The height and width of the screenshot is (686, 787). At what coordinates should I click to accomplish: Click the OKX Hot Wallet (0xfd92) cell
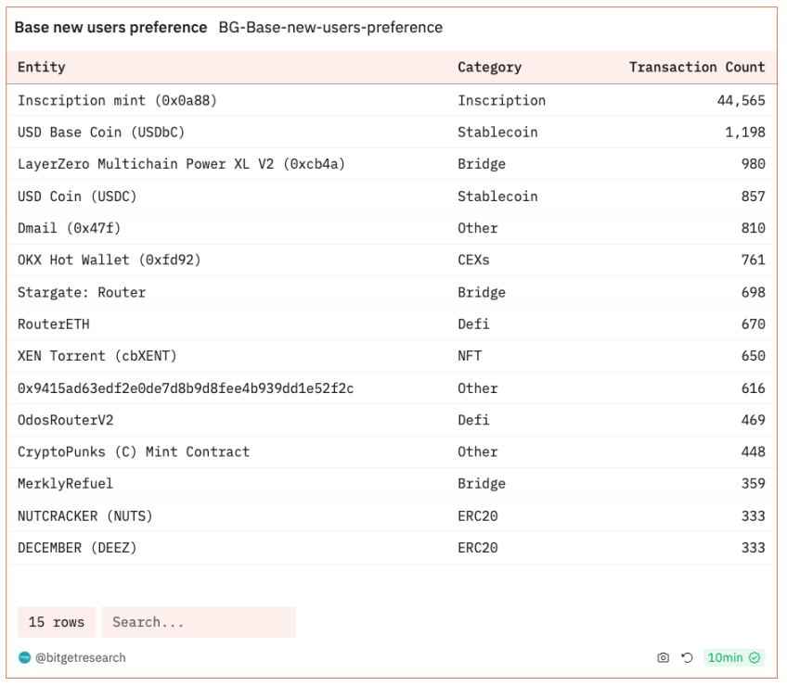tap(109, 260)
